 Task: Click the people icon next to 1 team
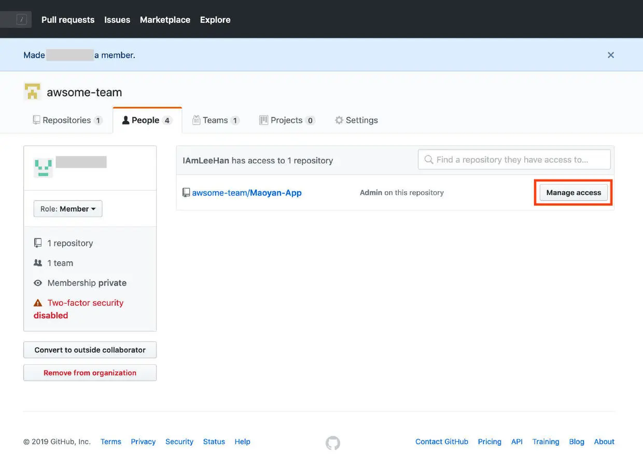tap(38, 263)
